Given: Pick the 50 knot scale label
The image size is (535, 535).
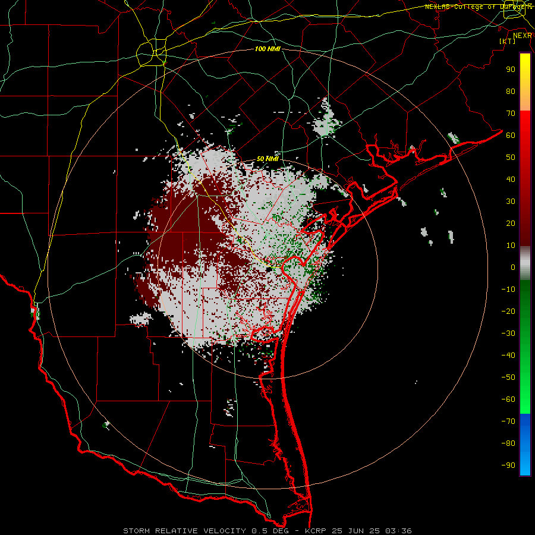Looking at the screenshot, I should (511, 158).
